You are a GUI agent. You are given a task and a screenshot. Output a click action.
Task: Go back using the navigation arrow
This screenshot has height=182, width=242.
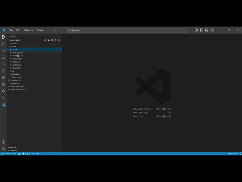click(56, 30)
